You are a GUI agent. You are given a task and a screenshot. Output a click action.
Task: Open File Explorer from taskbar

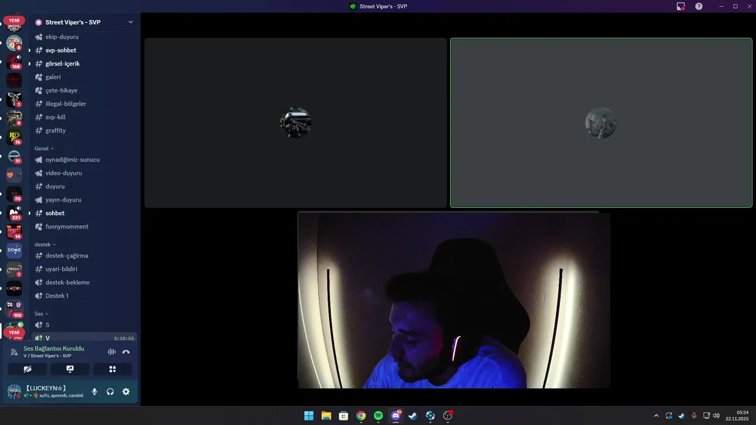(x=326, y=416)
